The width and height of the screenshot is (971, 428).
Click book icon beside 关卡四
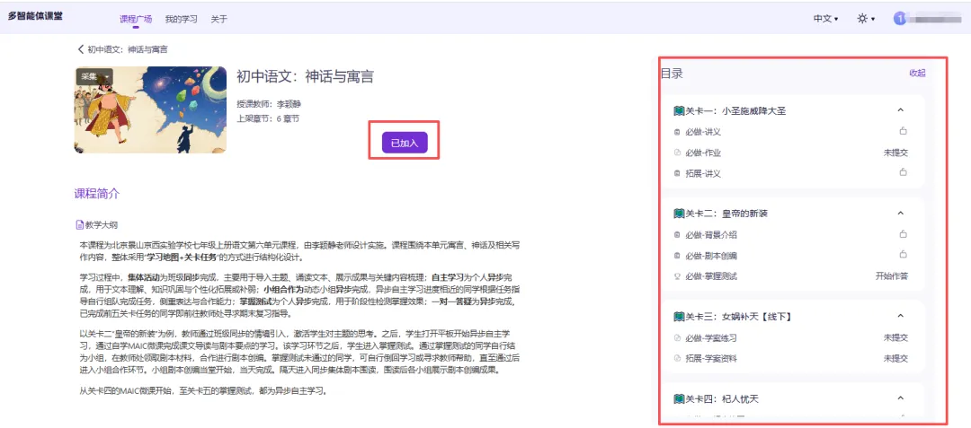[679, 399]
